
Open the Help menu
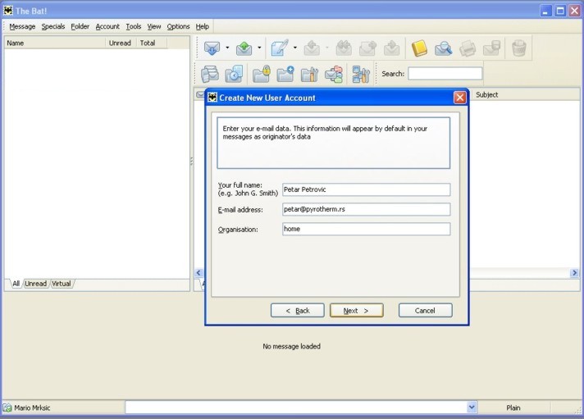(x=203, y=26)
